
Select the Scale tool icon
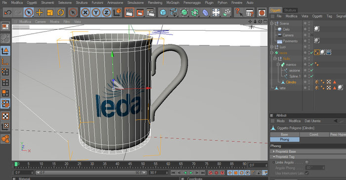coord(50,12)
